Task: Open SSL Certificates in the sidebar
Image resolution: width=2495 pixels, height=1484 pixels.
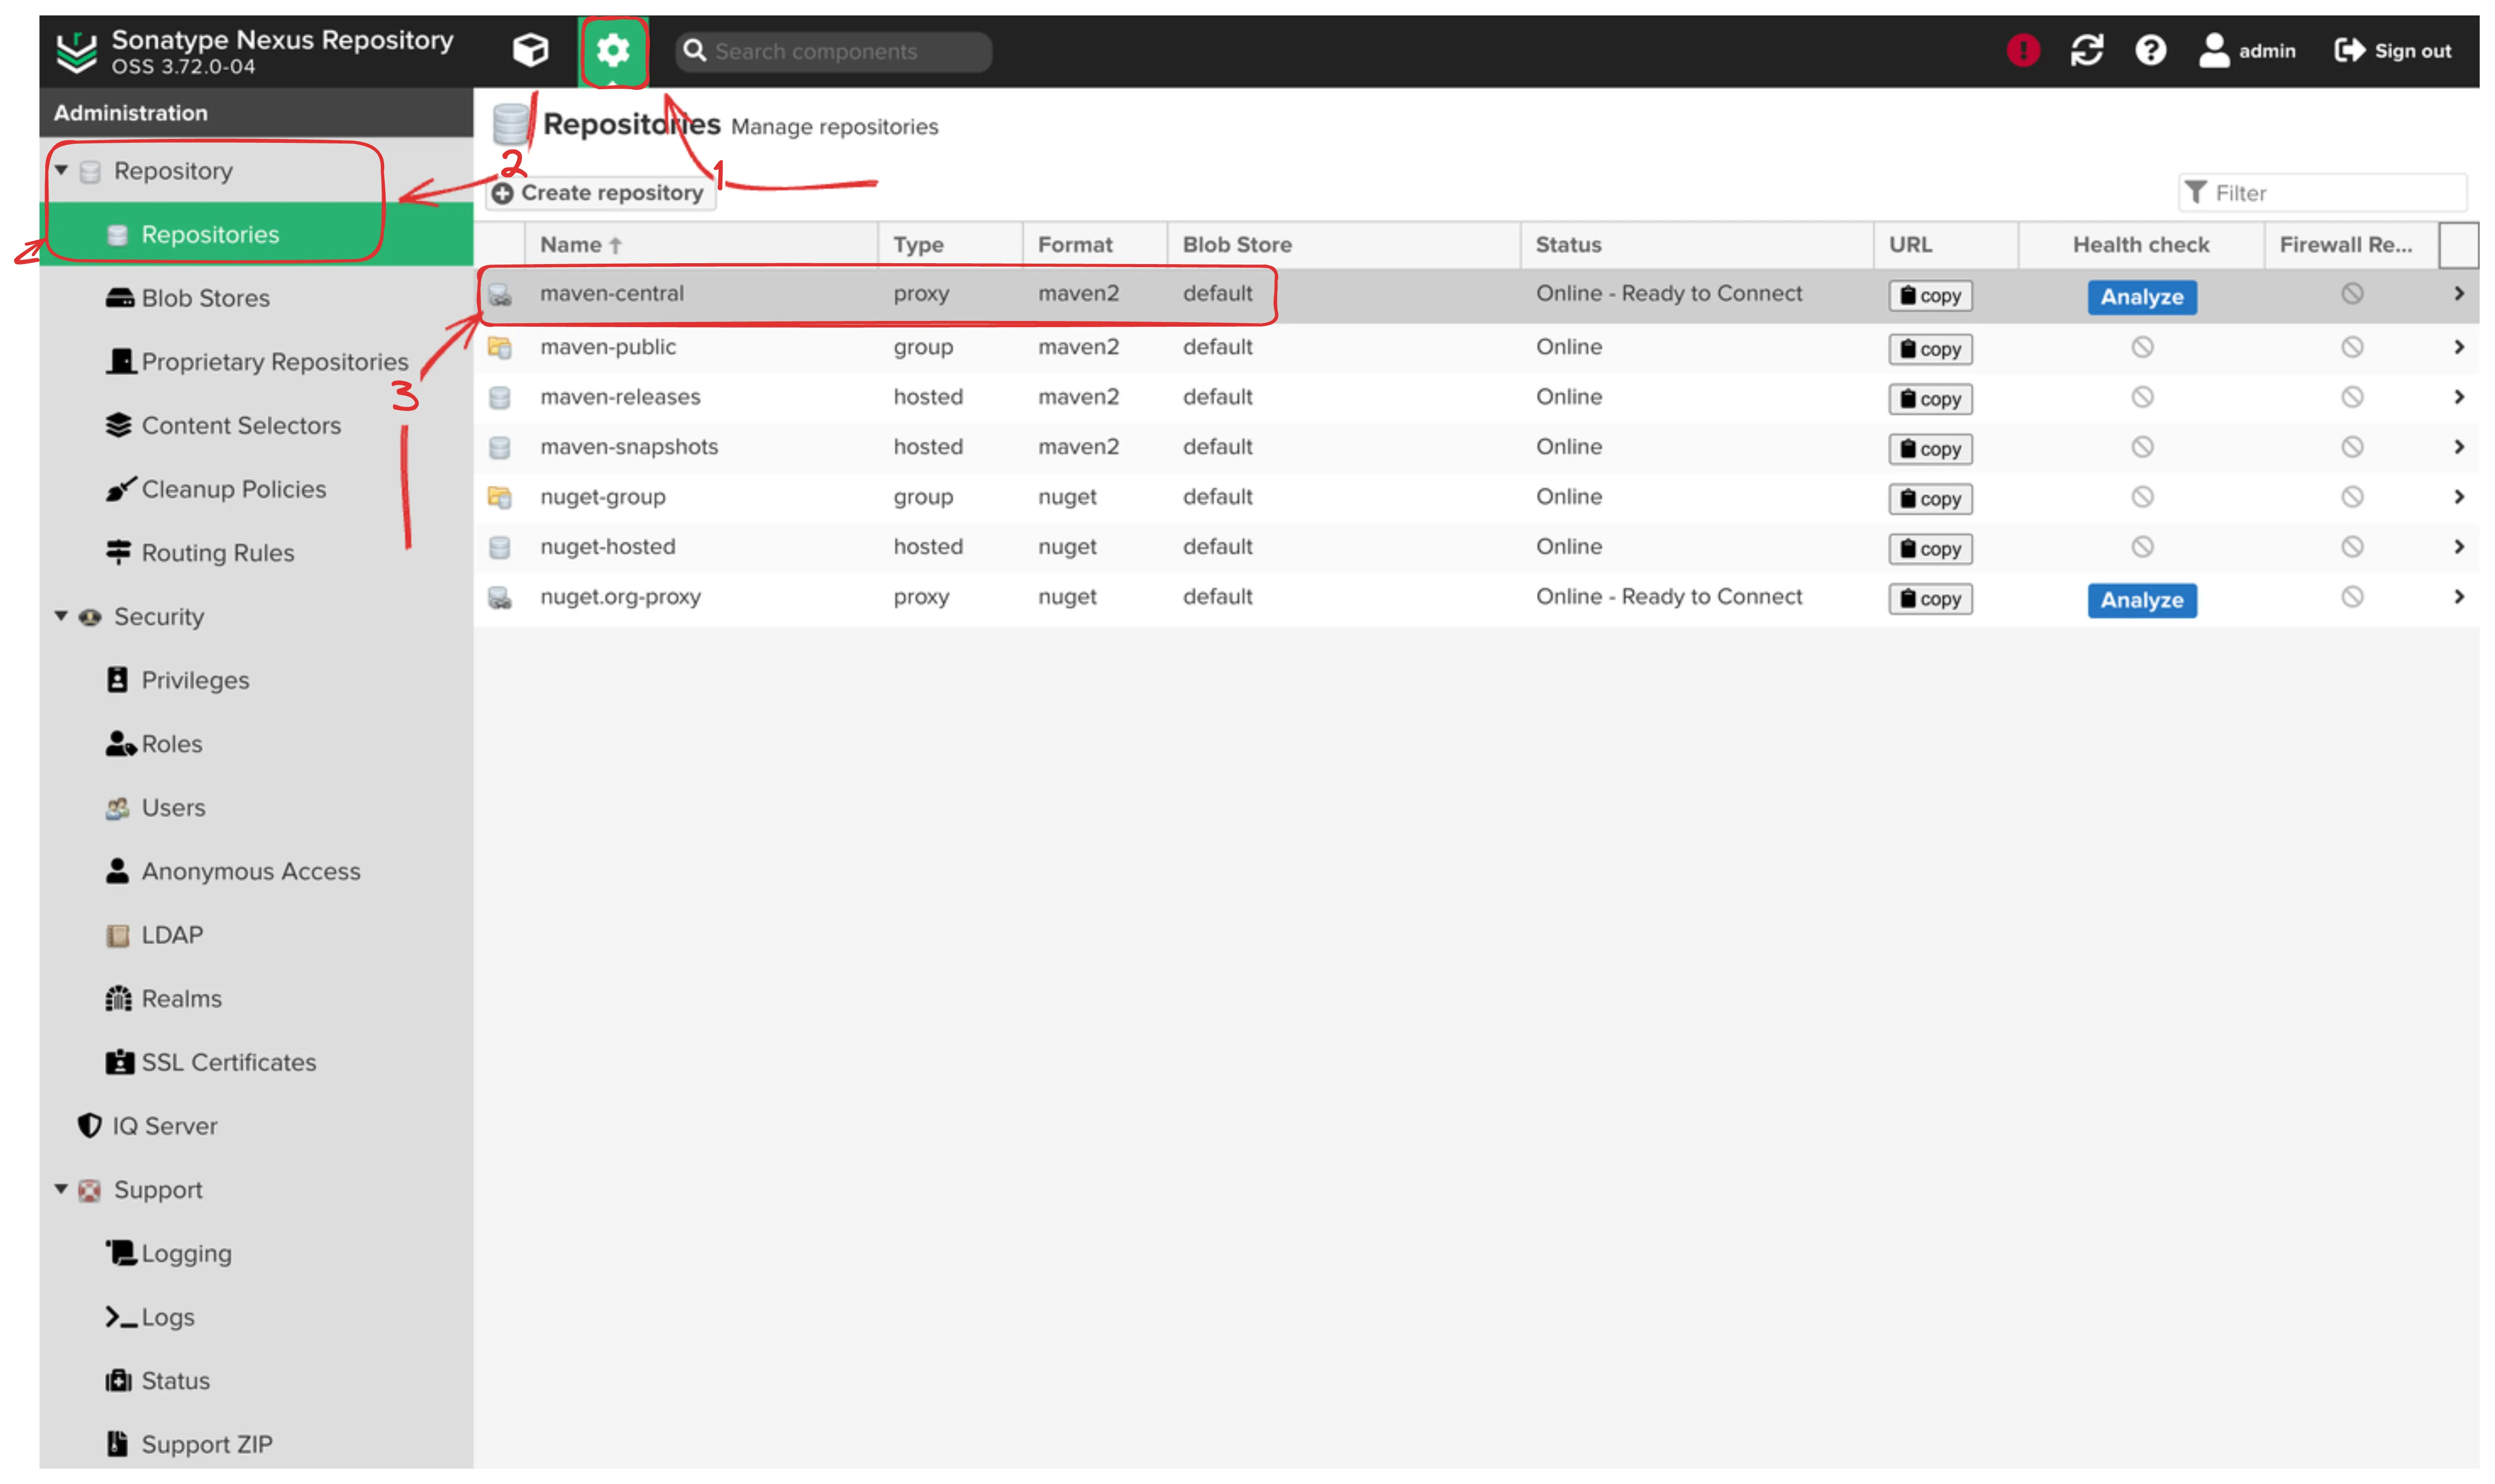Action: [x=256, y=1062]
